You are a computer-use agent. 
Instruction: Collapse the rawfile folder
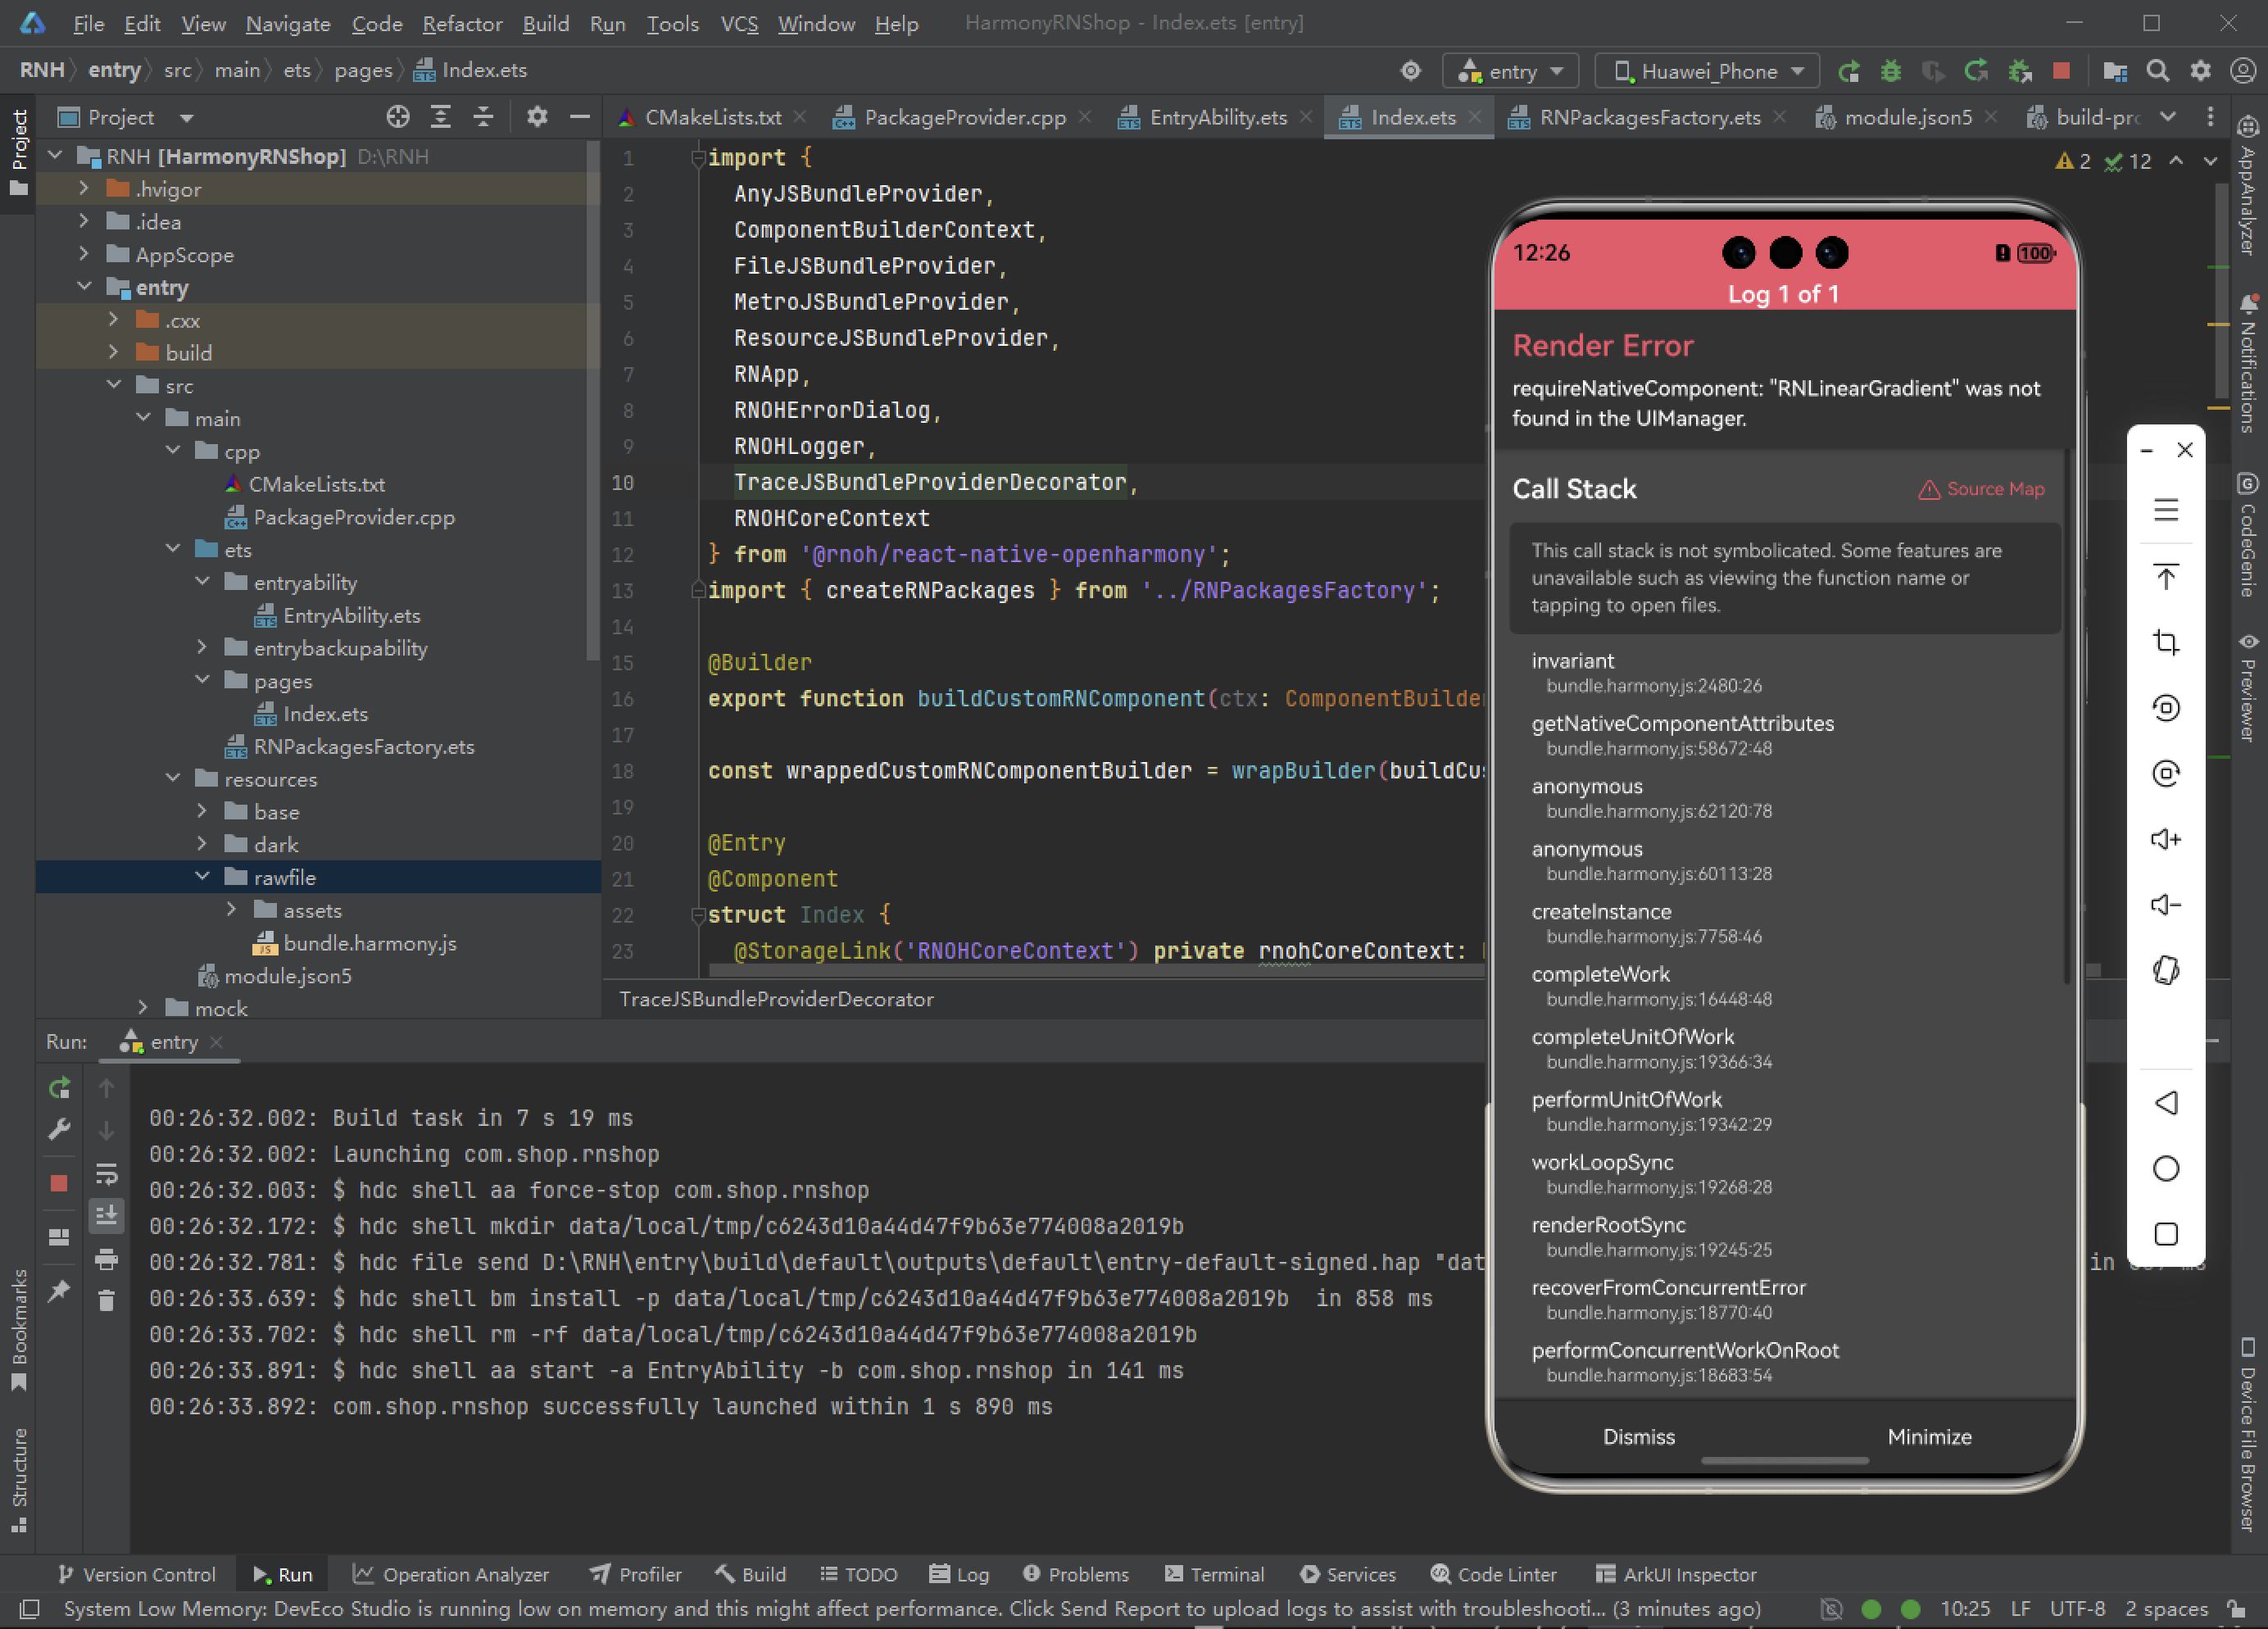coord(202,877)
